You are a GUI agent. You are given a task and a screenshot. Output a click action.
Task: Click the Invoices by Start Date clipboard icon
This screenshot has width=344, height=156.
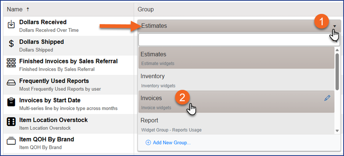pos(11,103)
